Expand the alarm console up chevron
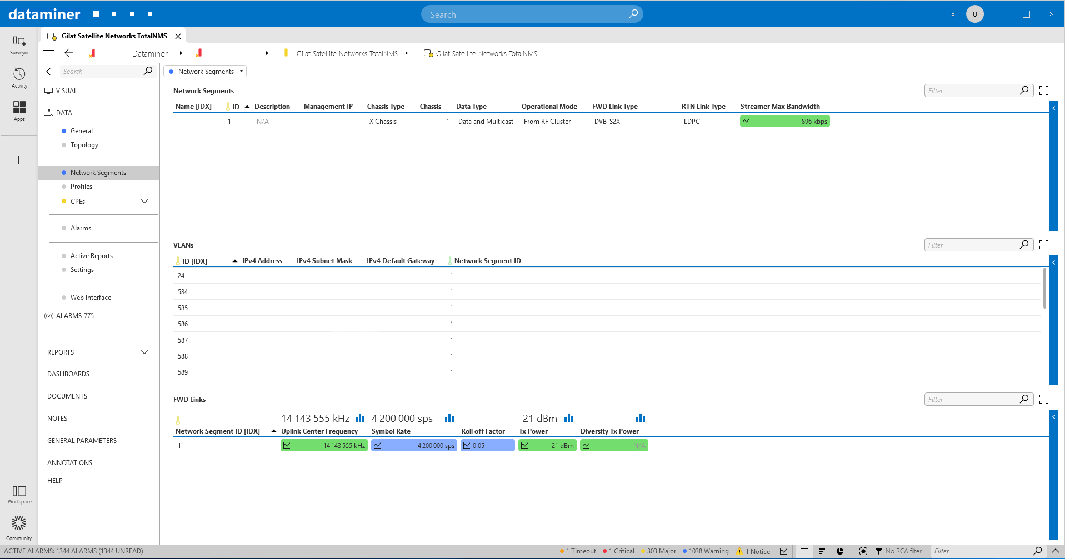 (1056, 551)
